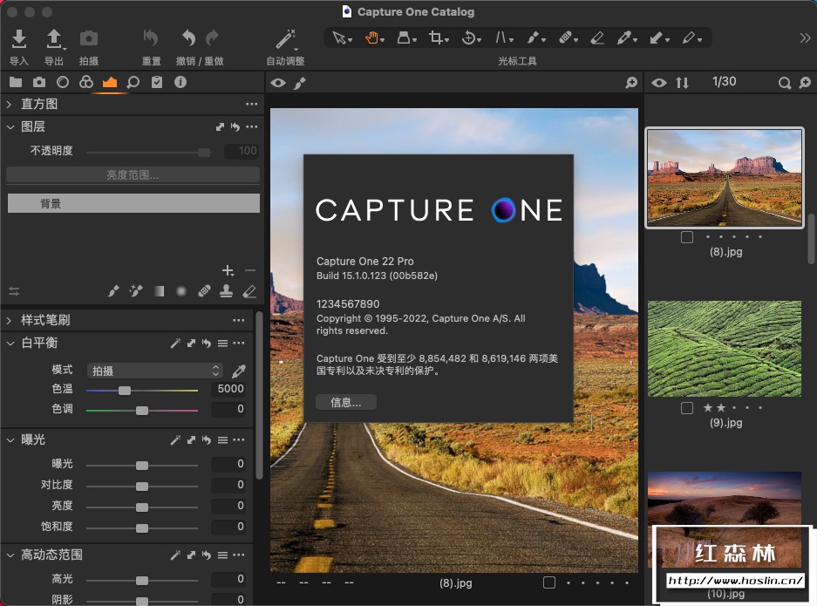Select the erase mask tool in the Layers panel

click(249, 291)
